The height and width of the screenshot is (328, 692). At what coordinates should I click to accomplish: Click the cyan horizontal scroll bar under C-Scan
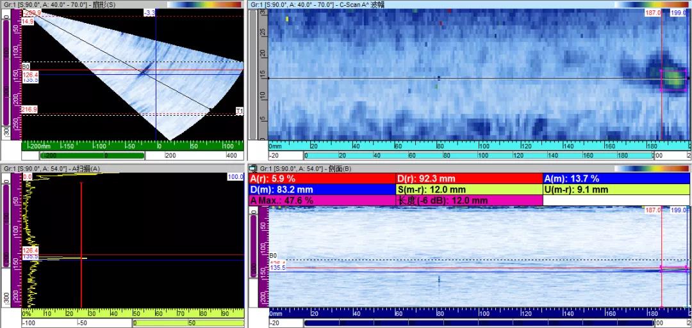click(x=479, y=155)
